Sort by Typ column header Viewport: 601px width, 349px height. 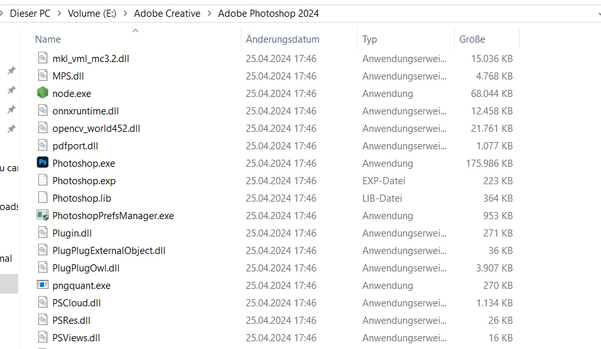[369, 39]
